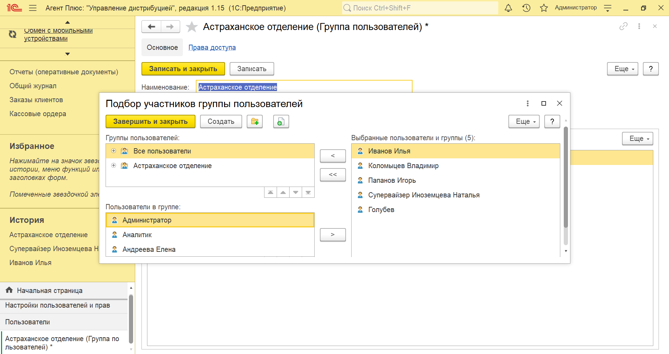Get link to the object icon
The height and width of the screenshot is (354, 669).
[x=623, y=26]
